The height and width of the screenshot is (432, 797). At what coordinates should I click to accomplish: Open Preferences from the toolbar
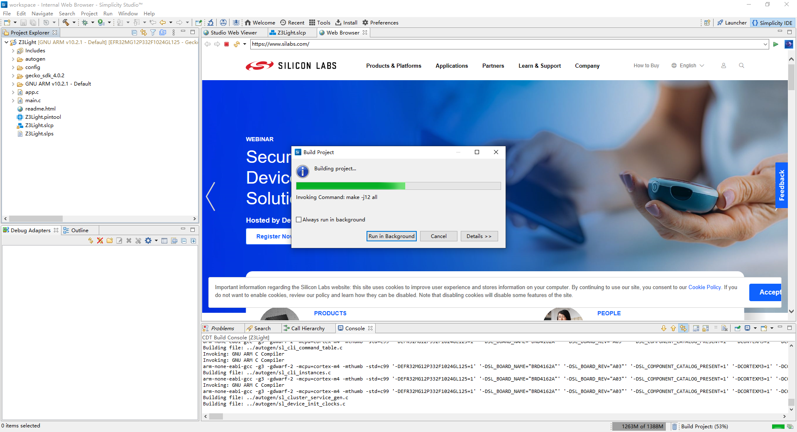pyautogui.click(x=380, y=22)
